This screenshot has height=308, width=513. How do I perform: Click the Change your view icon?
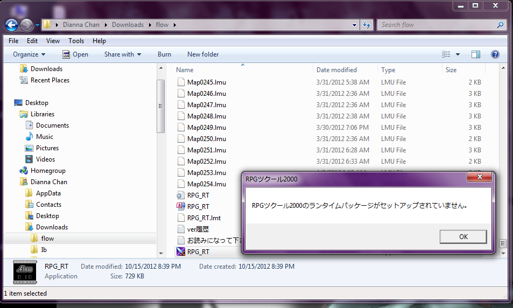(446, 54)
